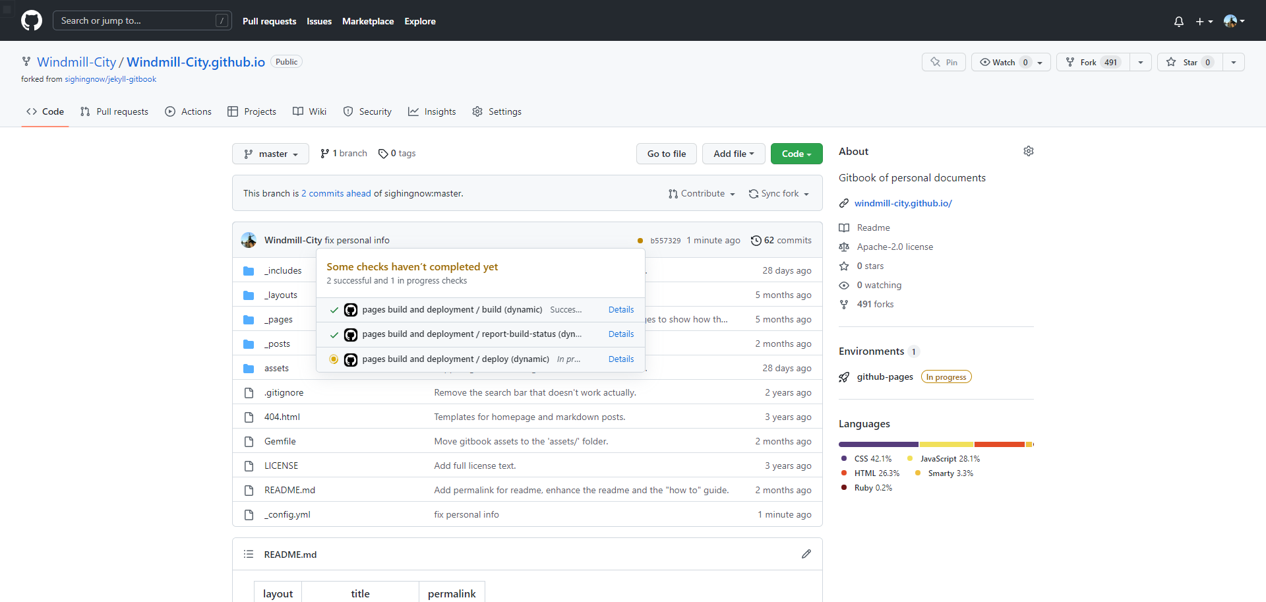Screen dimensions: 1266x602
Task: Open the Contribute dropdown
Action: pyautogui.click(x=702, y=193)
